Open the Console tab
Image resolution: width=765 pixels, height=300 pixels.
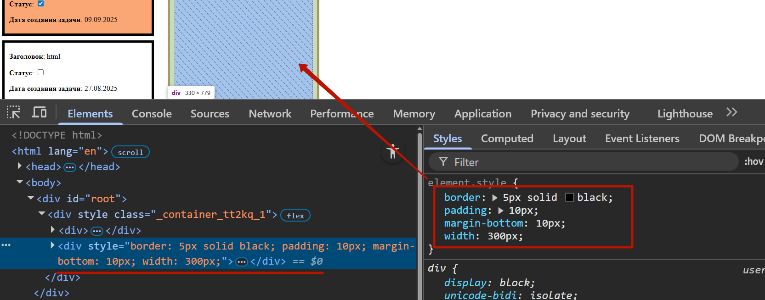pyautogui.click(x=152, y=114)
